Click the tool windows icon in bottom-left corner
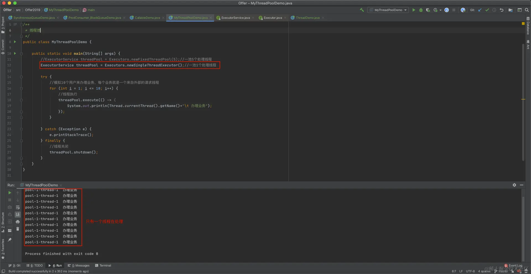531x274 pixels. pyautogui.click(x=3, y=271)
